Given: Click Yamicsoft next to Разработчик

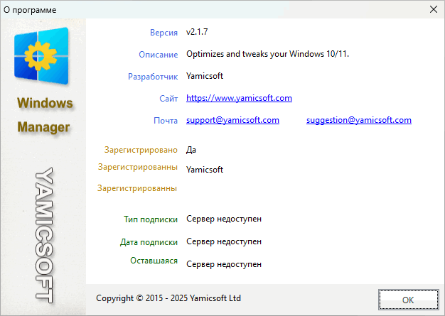Looking at the screenshot, I should point(205,76).
